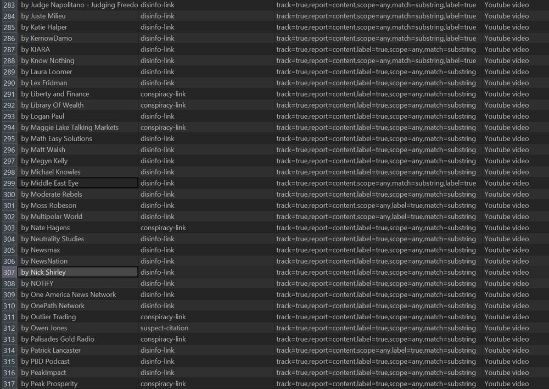Image resolution: width=549 pixels, height=389 pixels.
Task: Select 'disinfo-link' cell in PBD Podcast row
Action: pyautogui.click(x=206, y=362)
